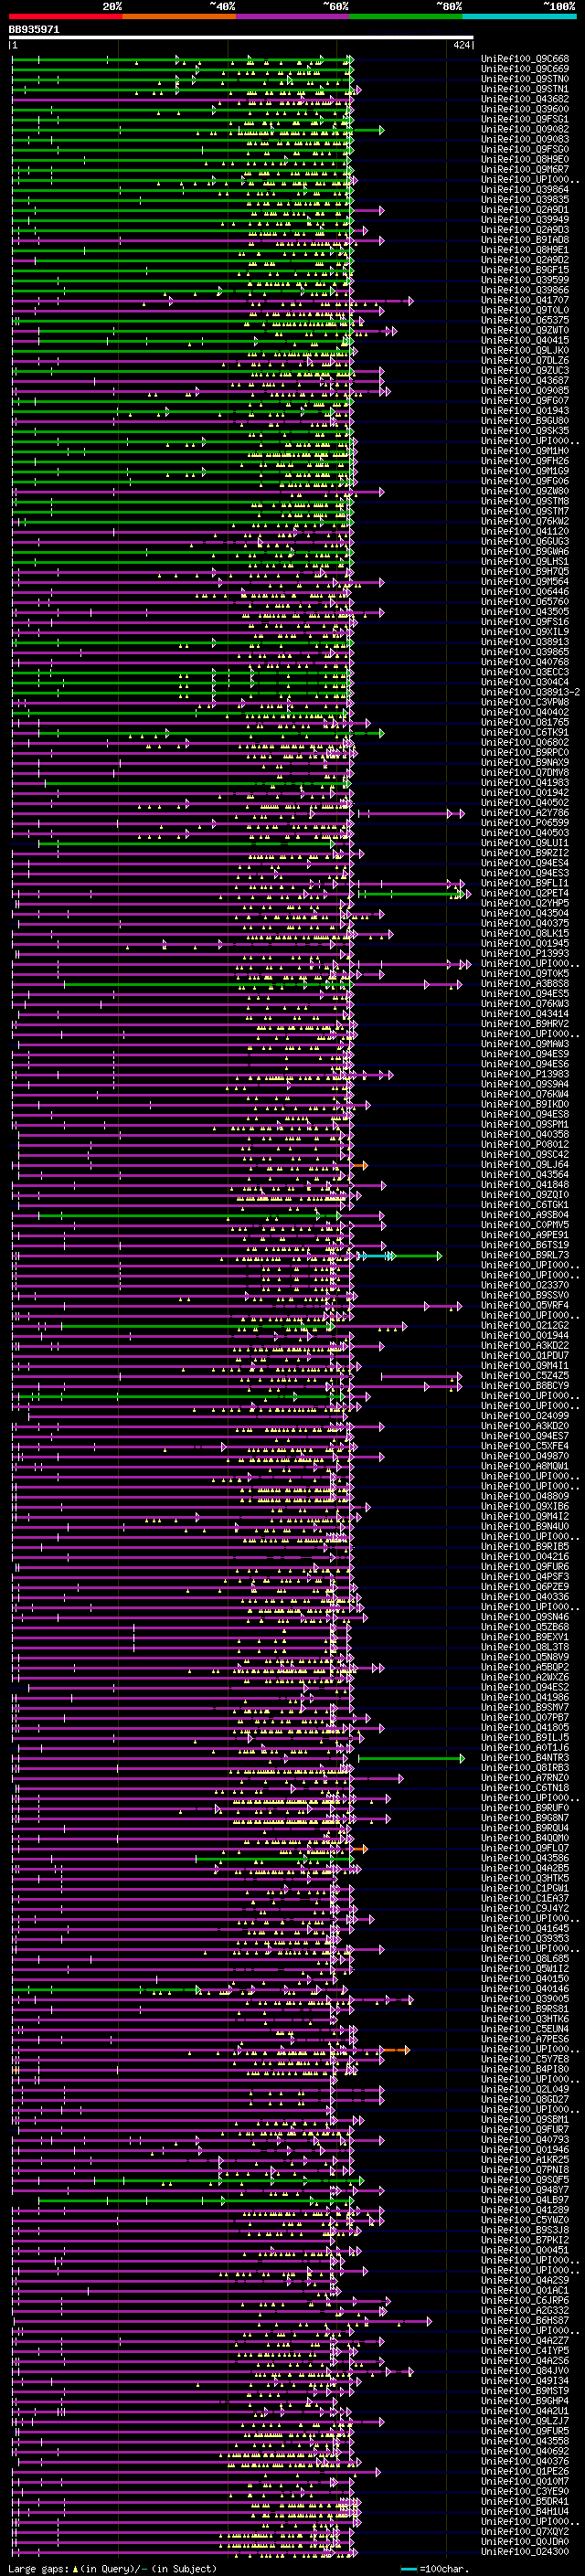Open the UniRef100_Q9M6R7 hit

point(525,170)
